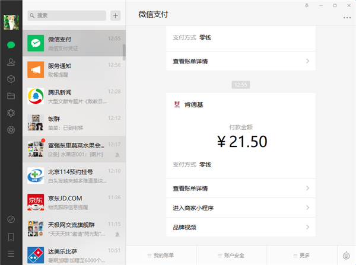356x265 pixels.
Task: Open the 我的账单 bottom menu
Action: [161, 256]
